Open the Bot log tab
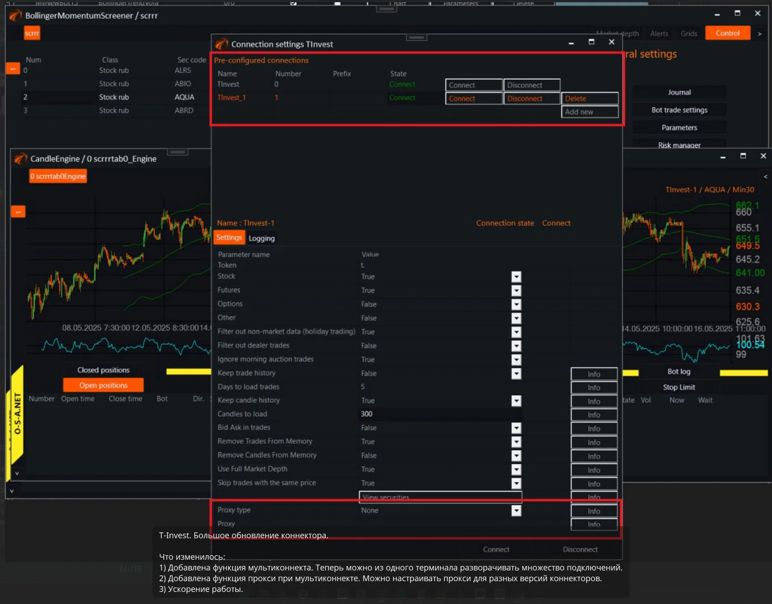Image resolution: width=772 pixels, height=604 pixels. point(679,371)
